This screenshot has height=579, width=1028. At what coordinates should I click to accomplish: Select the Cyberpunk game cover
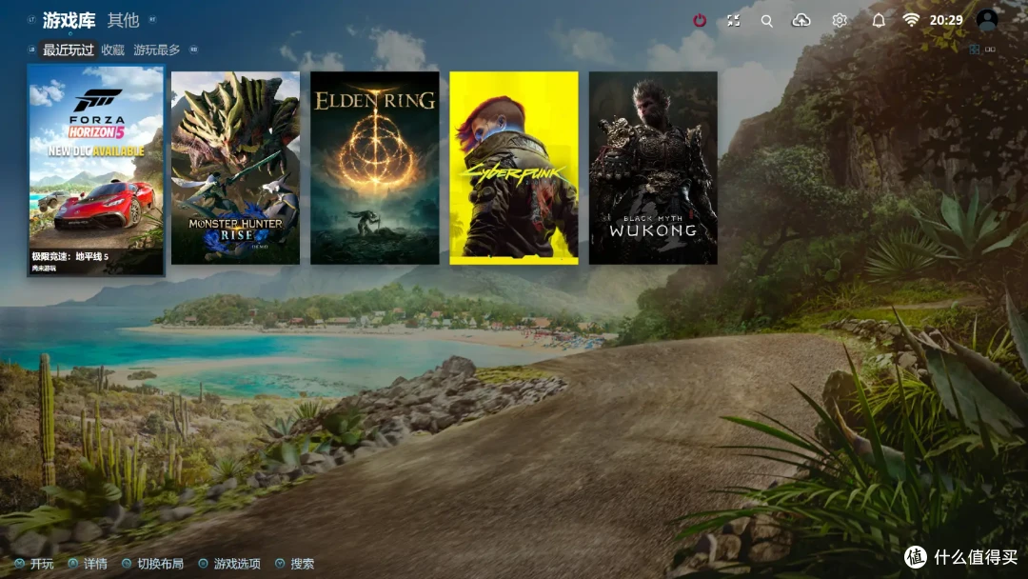[x=514, y=168]
